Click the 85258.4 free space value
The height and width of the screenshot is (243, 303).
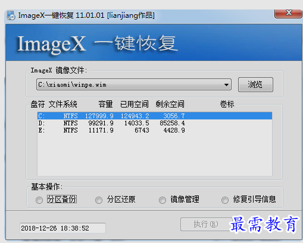[172, 123]
